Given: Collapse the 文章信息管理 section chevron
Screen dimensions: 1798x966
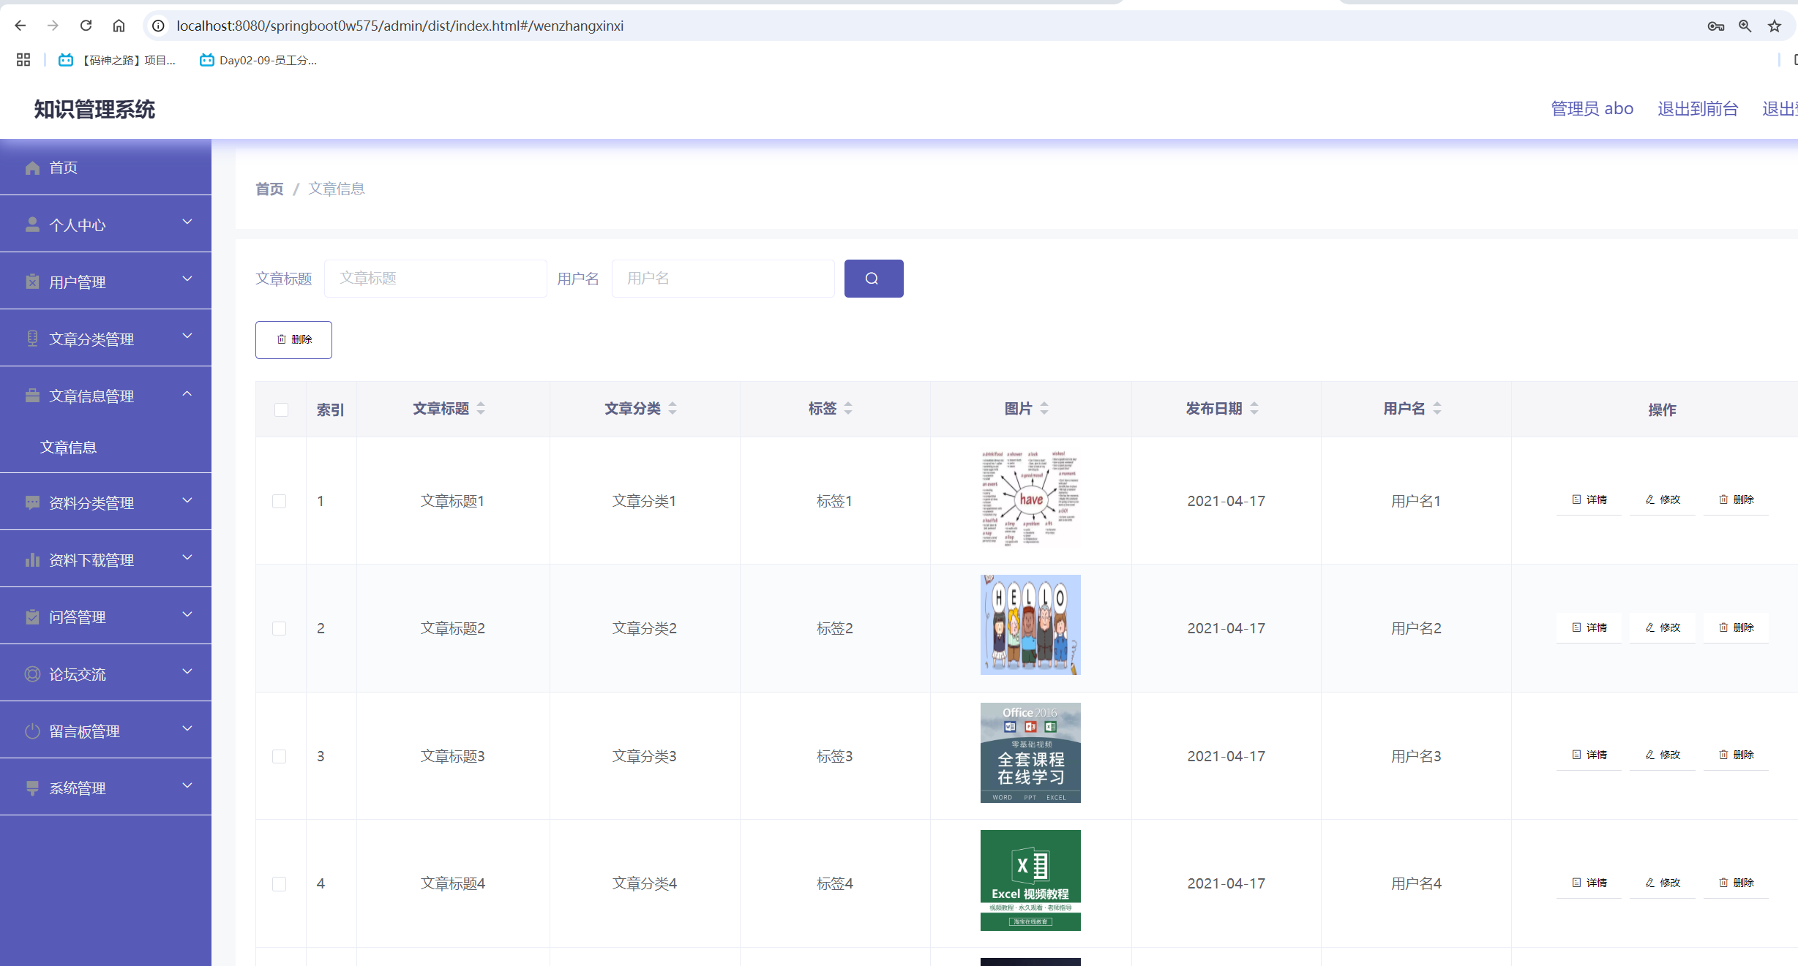Looking at the screenshot, I should click(187, 395).
